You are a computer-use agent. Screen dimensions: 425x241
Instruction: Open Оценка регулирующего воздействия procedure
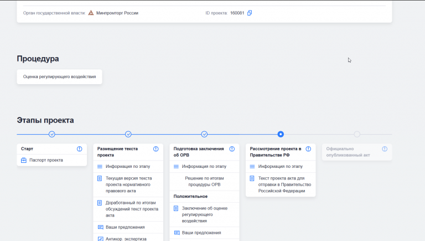[x=59, y=77]
